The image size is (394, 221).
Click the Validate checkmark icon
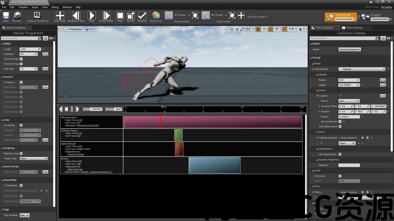point(142,16)
